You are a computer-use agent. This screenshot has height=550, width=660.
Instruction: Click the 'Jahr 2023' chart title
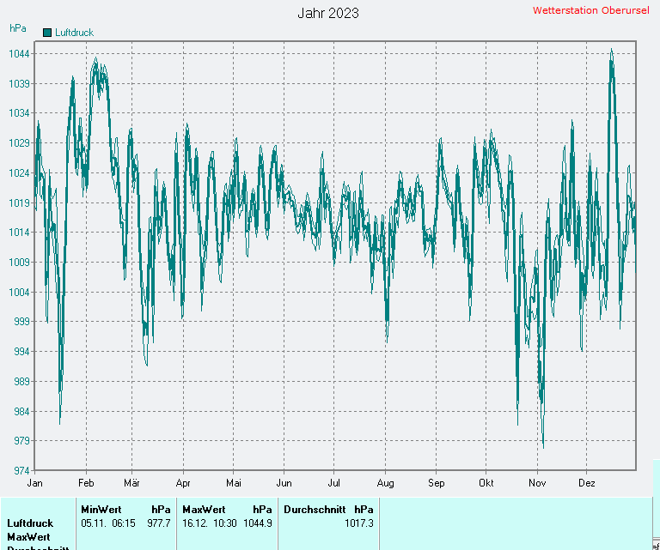[328, 13]
